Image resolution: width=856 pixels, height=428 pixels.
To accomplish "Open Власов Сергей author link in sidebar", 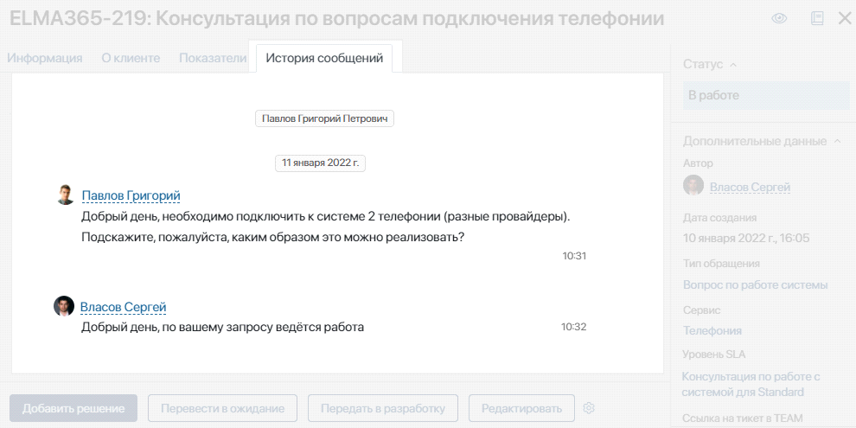I will [751, 188].
